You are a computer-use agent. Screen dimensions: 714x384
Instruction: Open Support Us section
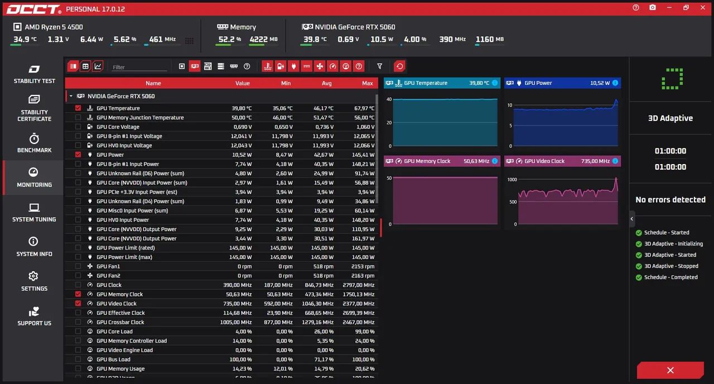[x=34, y=316]
